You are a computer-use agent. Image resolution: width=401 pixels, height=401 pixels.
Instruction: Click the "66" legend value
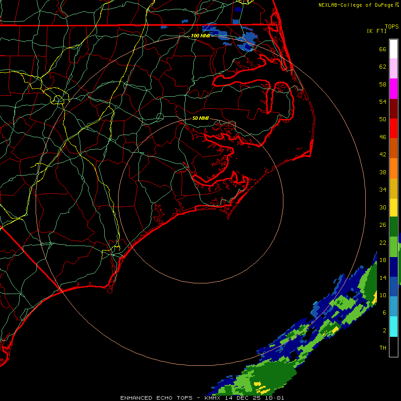(383, 49)
